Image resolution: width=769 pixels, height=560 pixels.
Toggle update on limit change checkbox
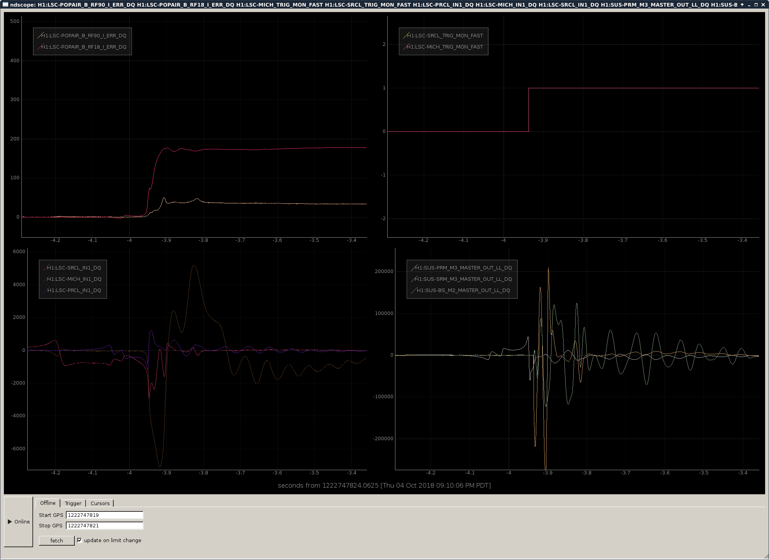[79, 540]
